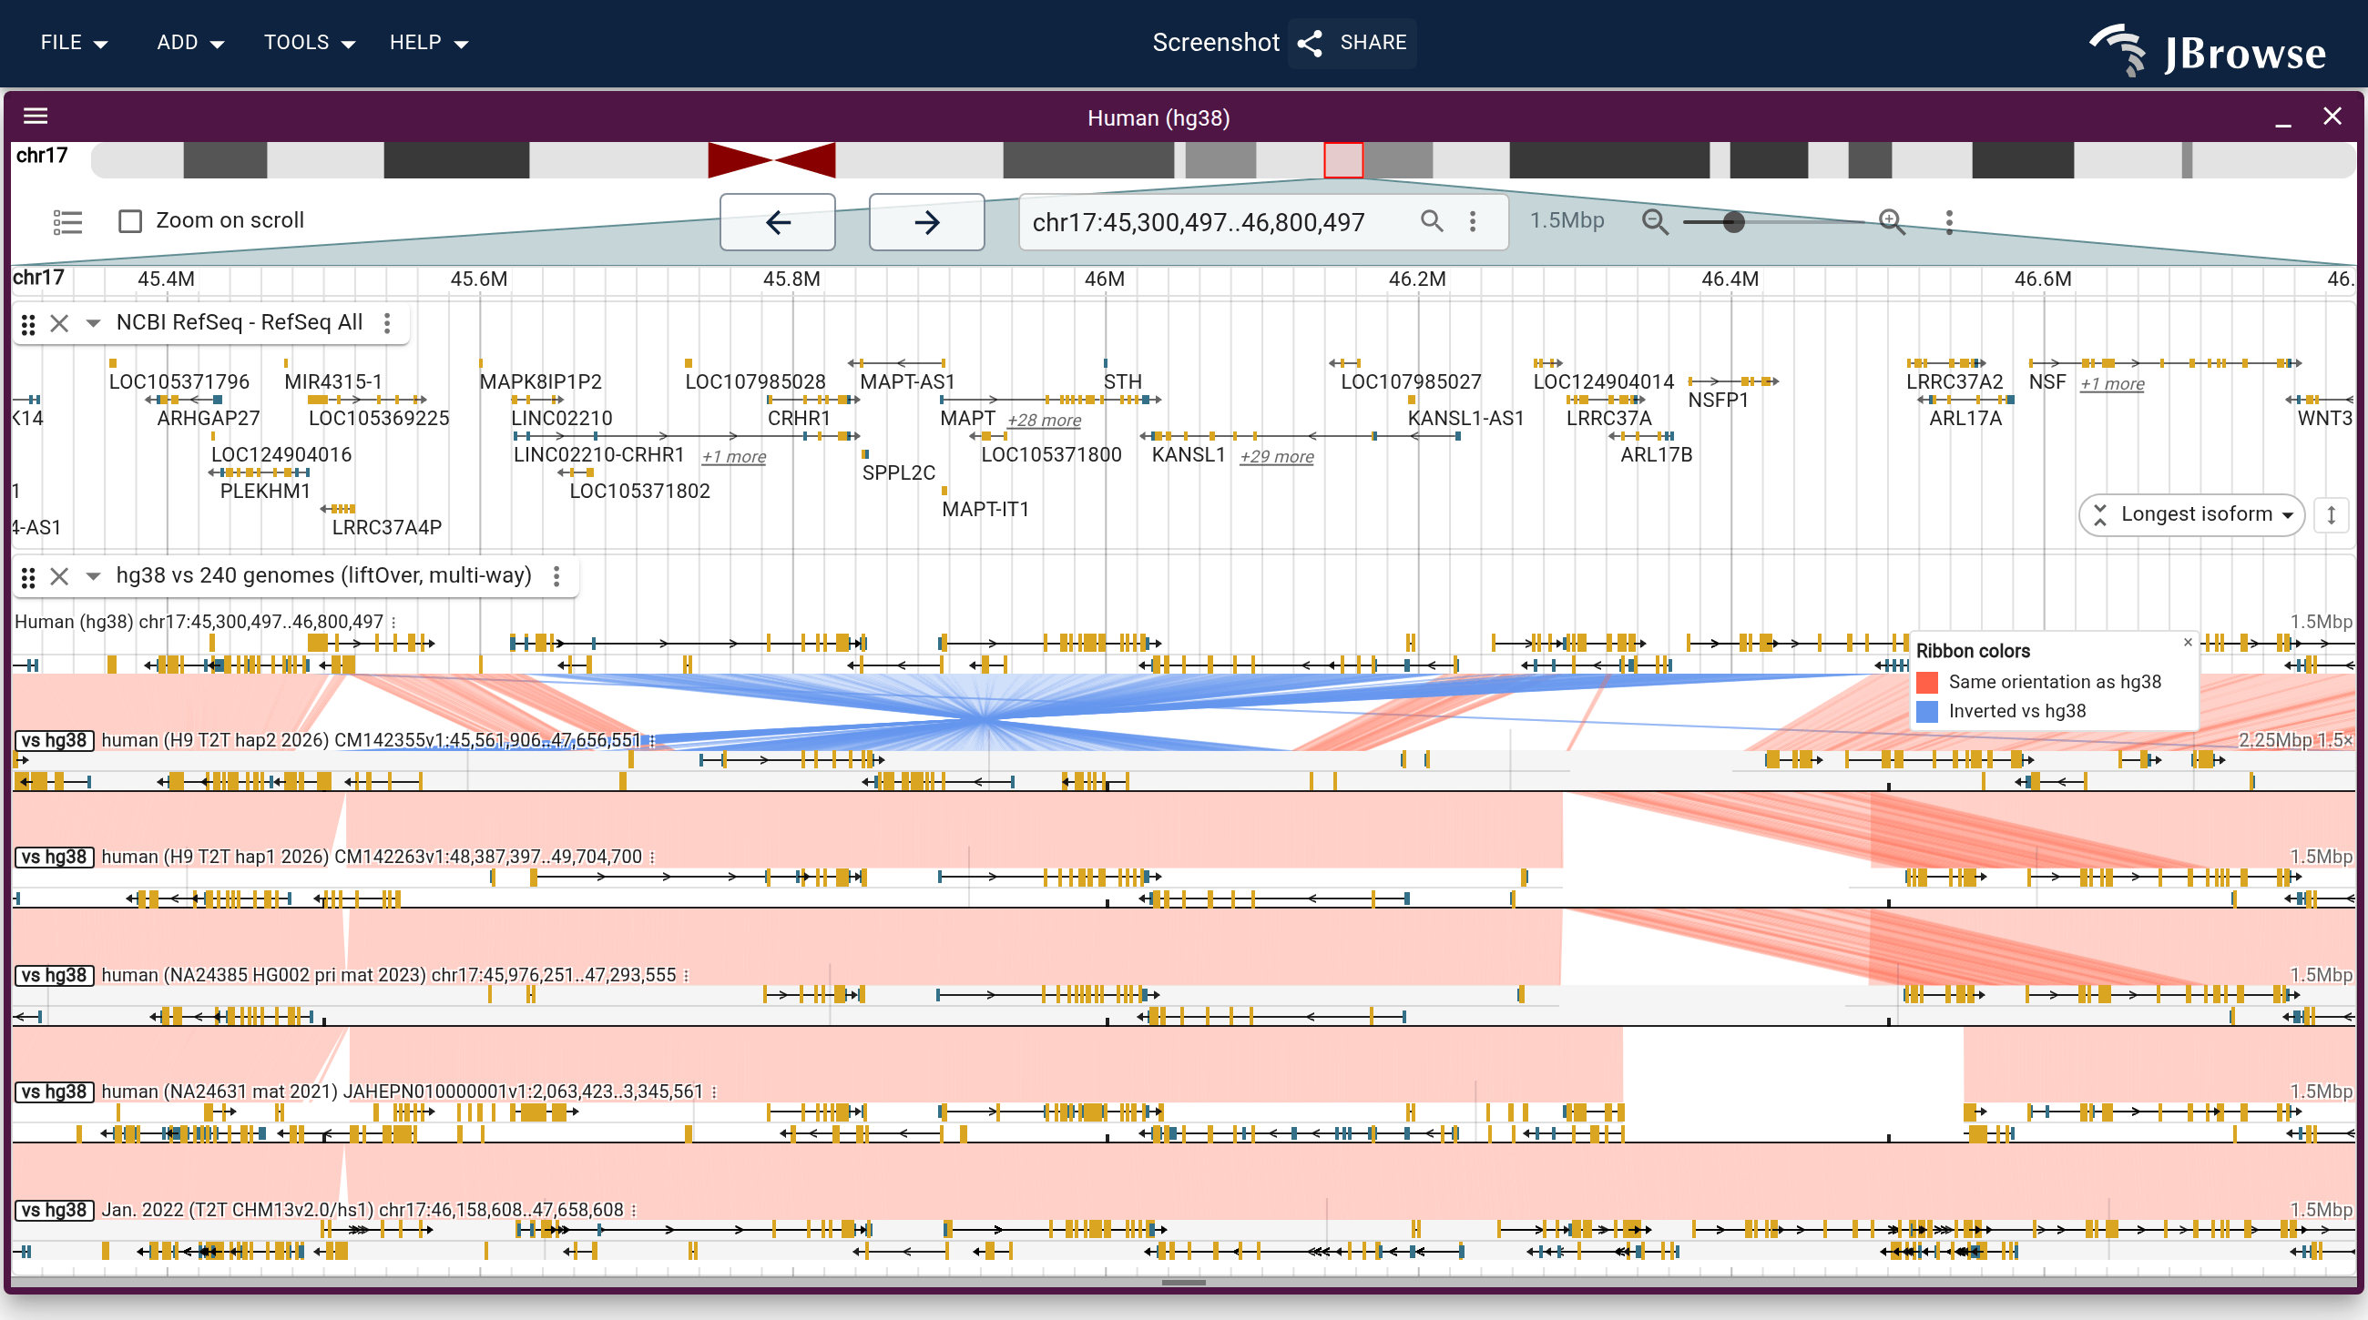Click the search magnifier icon
Image resolution: width=2368 pixels, height=1320 pixels.
coord(1432,221)
